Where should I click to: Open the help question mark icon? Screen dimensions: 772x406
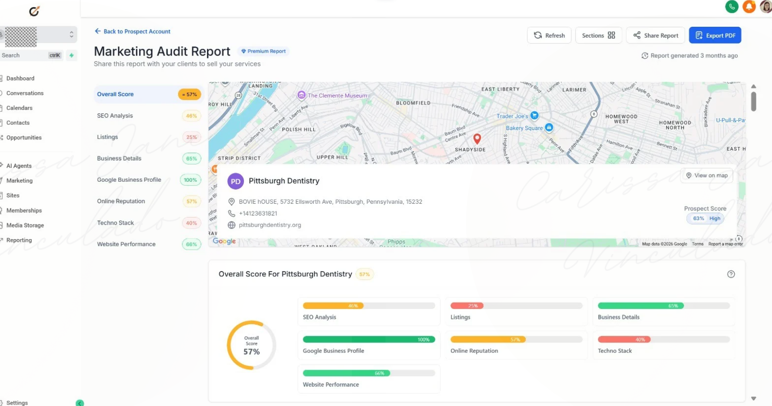pyautogui.click(x=731, y=274)
